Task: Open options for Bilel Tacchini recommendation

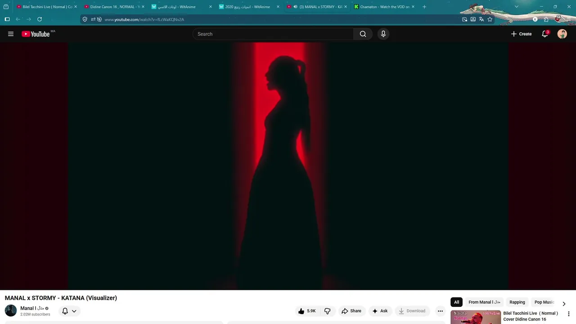Action: tap(568, 314)
